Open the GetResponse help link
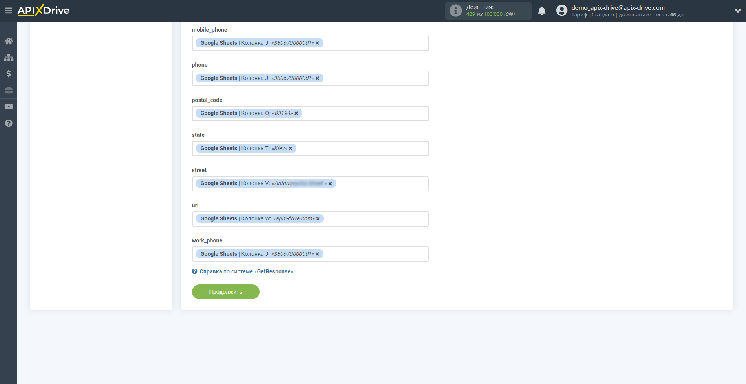This screenshot has width=746, height=384. point(246,271)
